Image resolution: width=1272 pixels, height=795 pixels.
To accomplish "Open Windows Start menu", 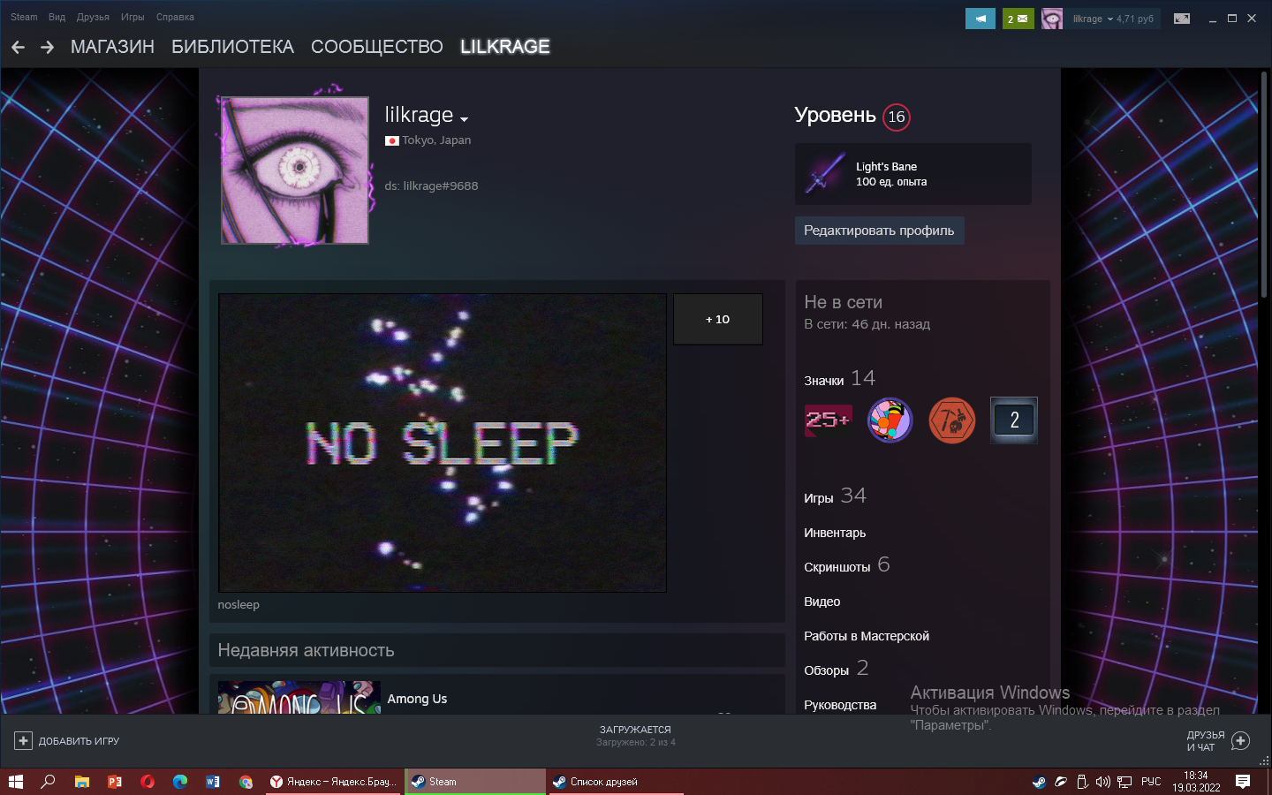I will [15, 782].
